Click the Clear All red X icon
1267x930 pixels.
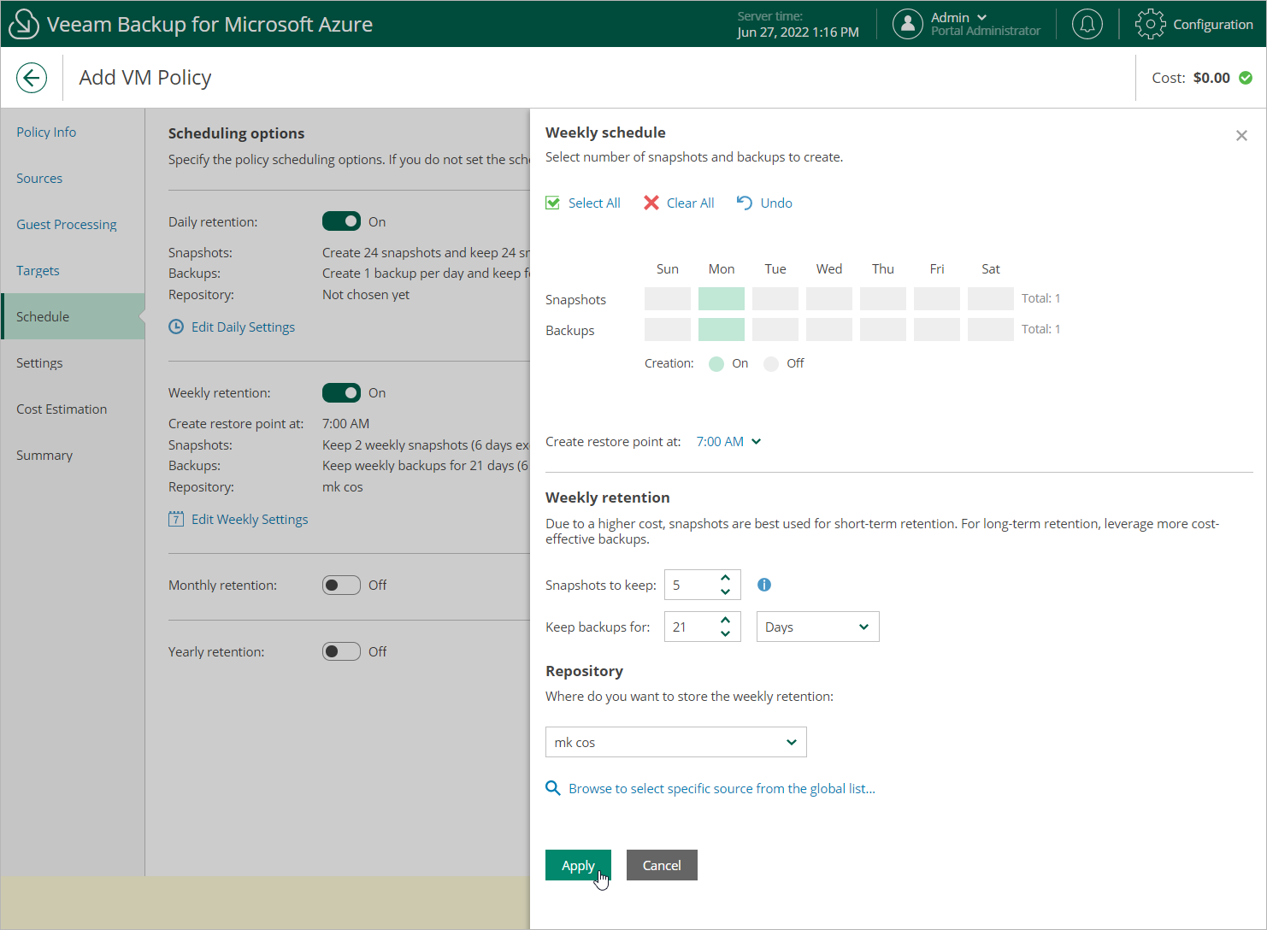pyautogui.click(x=651, y=203)
